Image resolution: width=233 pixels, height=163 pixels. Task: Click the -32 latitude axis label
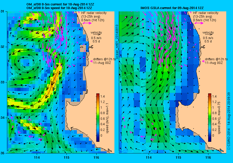2,47
